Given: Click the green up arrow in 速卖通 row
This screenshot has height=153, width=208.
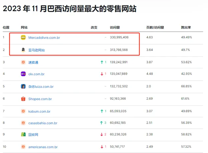Looking at the screenshot, I should 102,62.
